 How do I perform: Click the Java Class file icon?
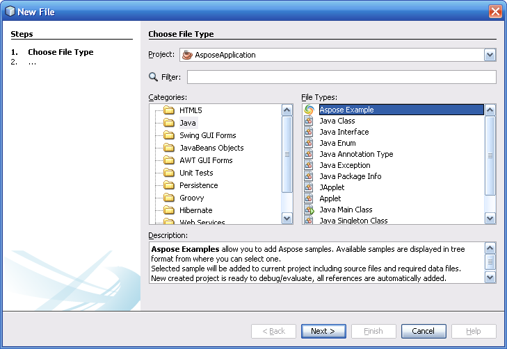tap(309, 121)
